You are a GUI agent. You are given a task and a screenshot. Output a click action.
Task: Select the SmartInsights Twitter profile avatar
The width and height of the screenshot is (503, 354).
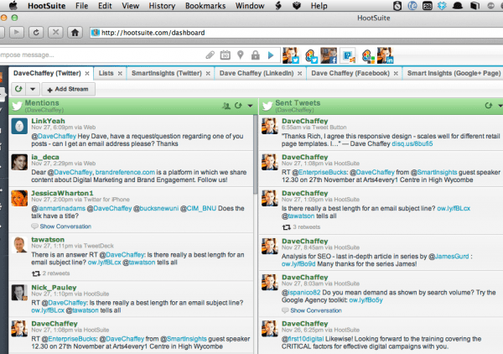(x=311, y=56)
